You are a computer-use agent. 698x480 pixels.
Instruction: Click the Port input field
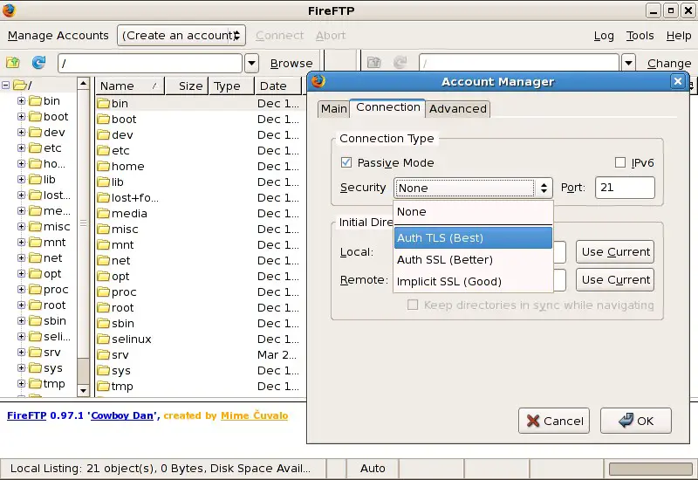pyautogui.click(x=625, y=188)
